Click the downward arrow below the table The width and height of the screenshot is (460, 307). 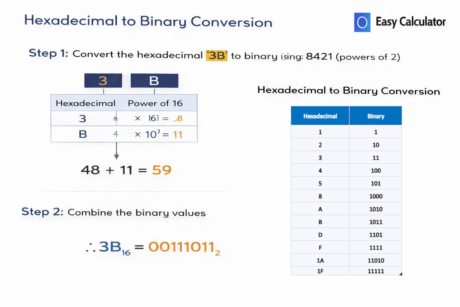coord(116,153)
